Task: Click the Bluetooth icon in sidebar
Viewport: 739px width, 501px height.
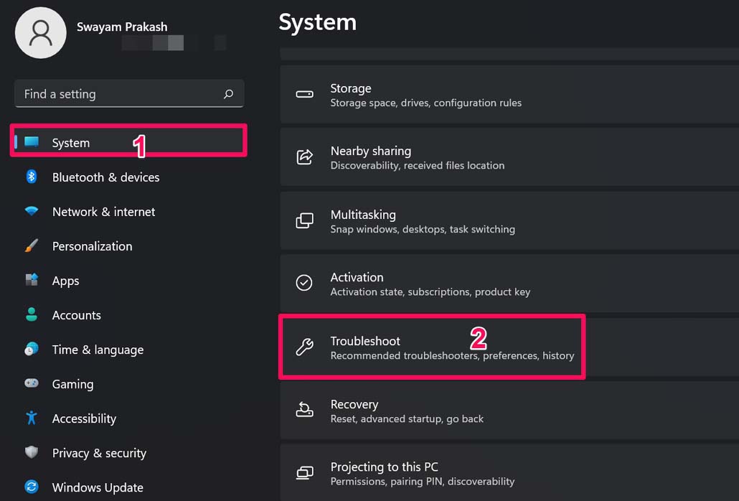Action: [x=32, y=177]
